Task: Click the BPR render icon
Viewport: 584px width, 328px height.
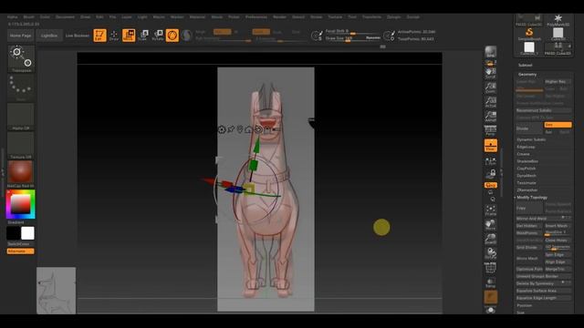Action: (491, 52)
